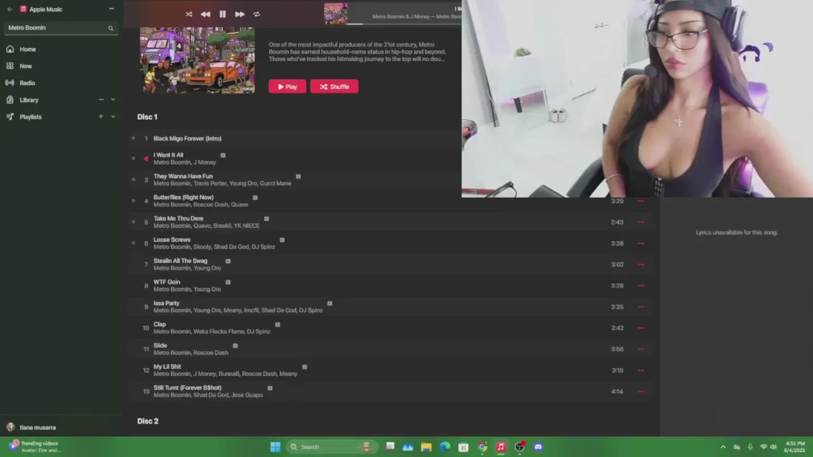Open the Windows Start menu
This screenshot has height=457, width=813.
(x=275, y=447)
